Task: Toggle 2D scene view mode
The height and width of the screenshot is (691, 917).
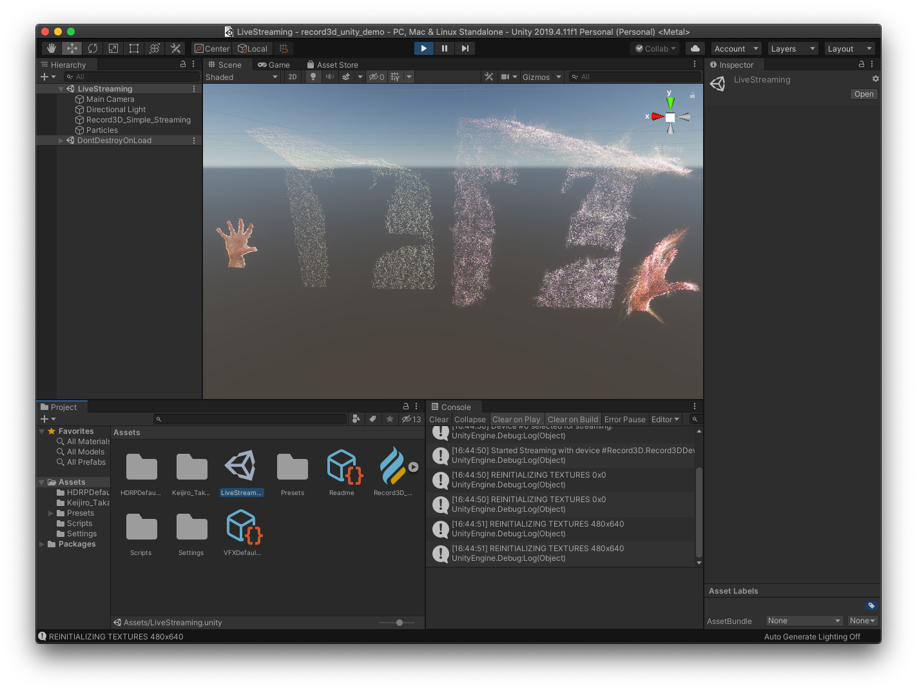Action: tap(293, 77)
